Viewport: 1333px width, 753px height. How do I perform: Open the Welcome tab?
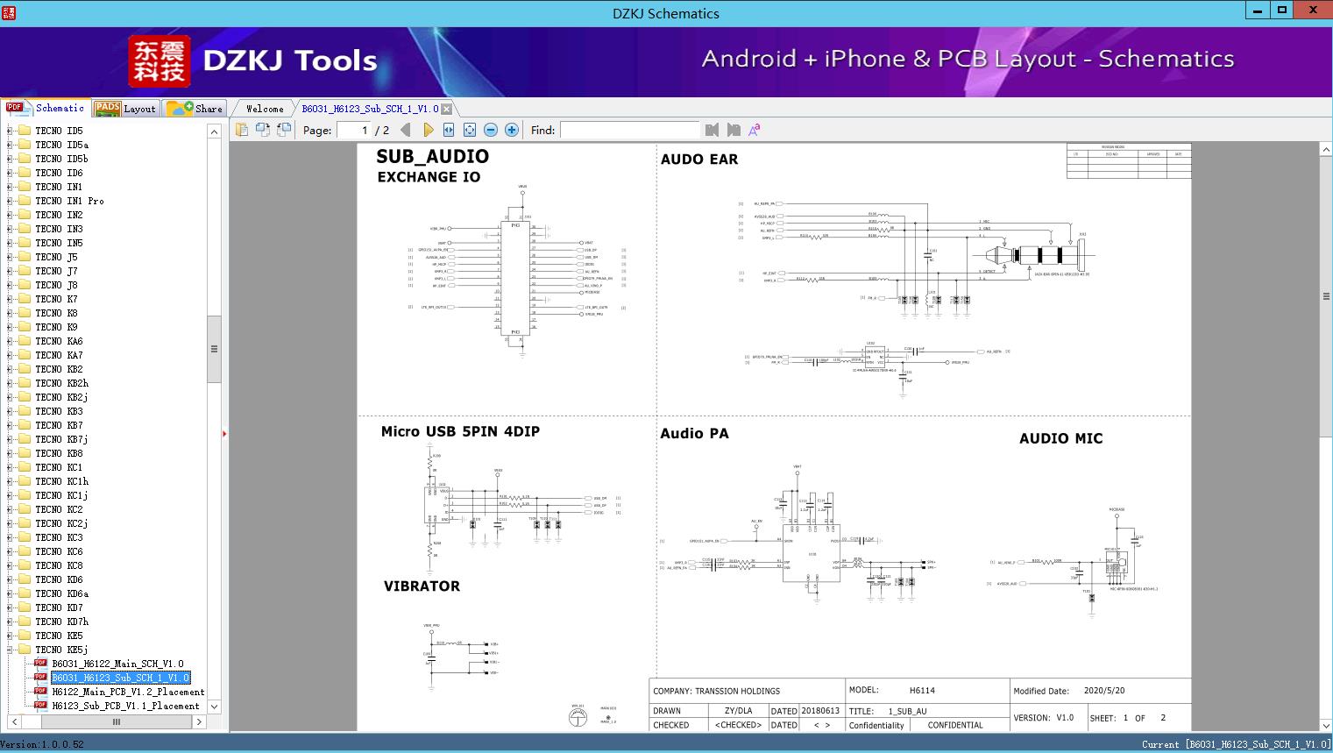point(264,109)
